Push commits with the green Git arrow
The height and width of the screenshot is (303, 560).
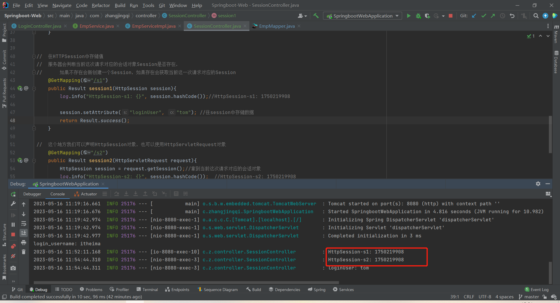click(493, 16)
